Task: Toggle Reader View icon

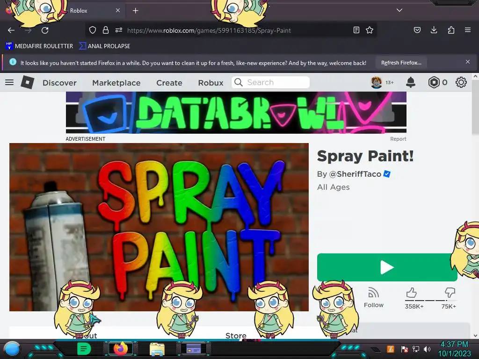Action: 356,30
